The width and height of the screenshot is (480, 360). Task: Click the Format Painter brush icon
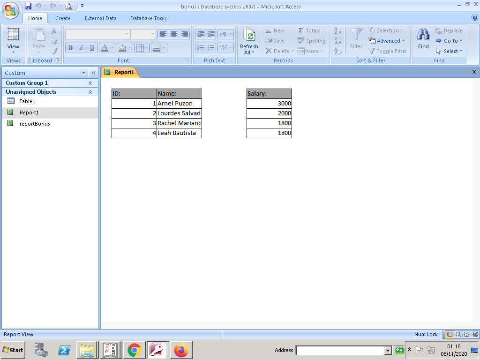tap(54, 51)
